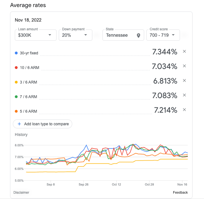Click the 7.344% rate value for 30-yr fixed
This screenshot has width=204, height=199.
click(165, 51)
